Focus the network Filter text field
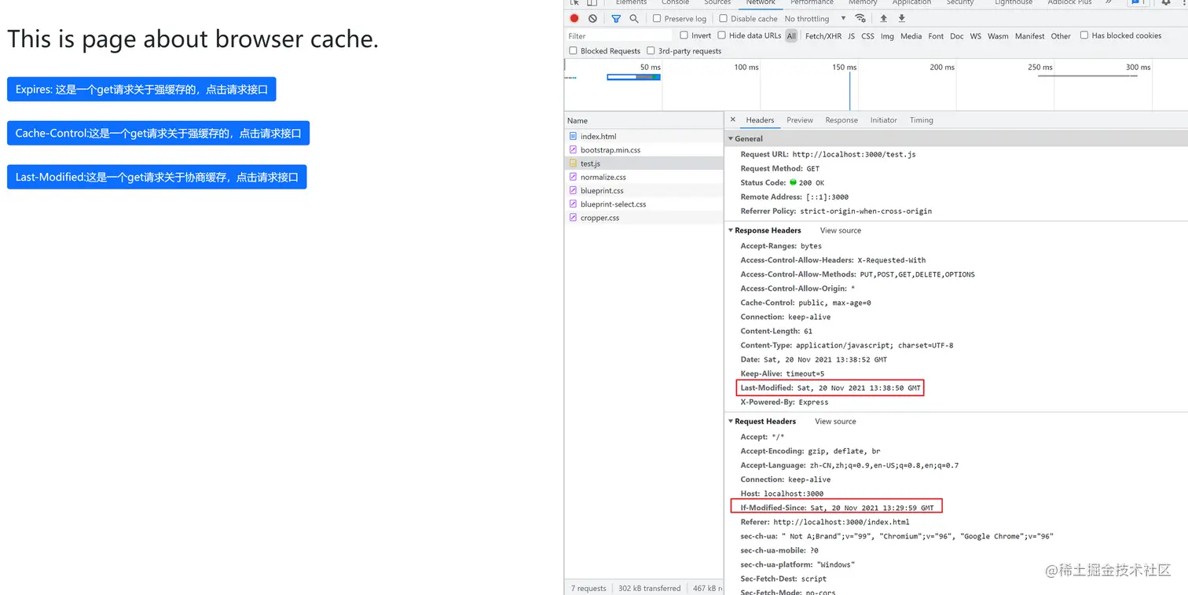Image resolution: width=1188 pixels, height=595 pixels. 619,36
